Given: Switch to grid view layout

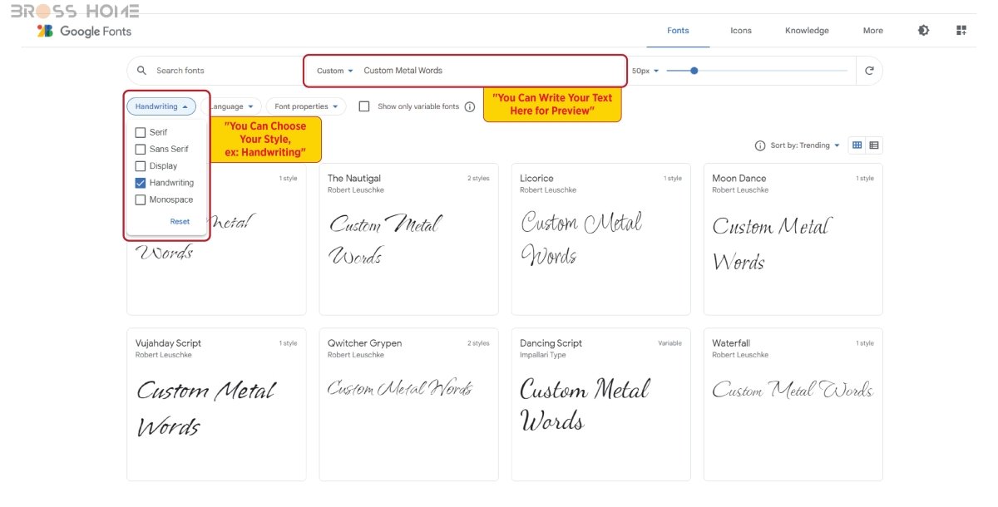Looking at the screenshot, I should 857,145.
